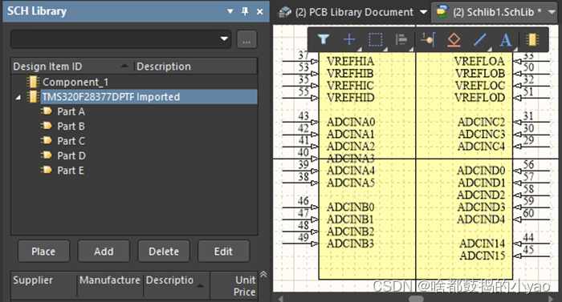Click the ADCIND4 pin label
The height and width of the screenshot is (302, 562).
[481, 219]
